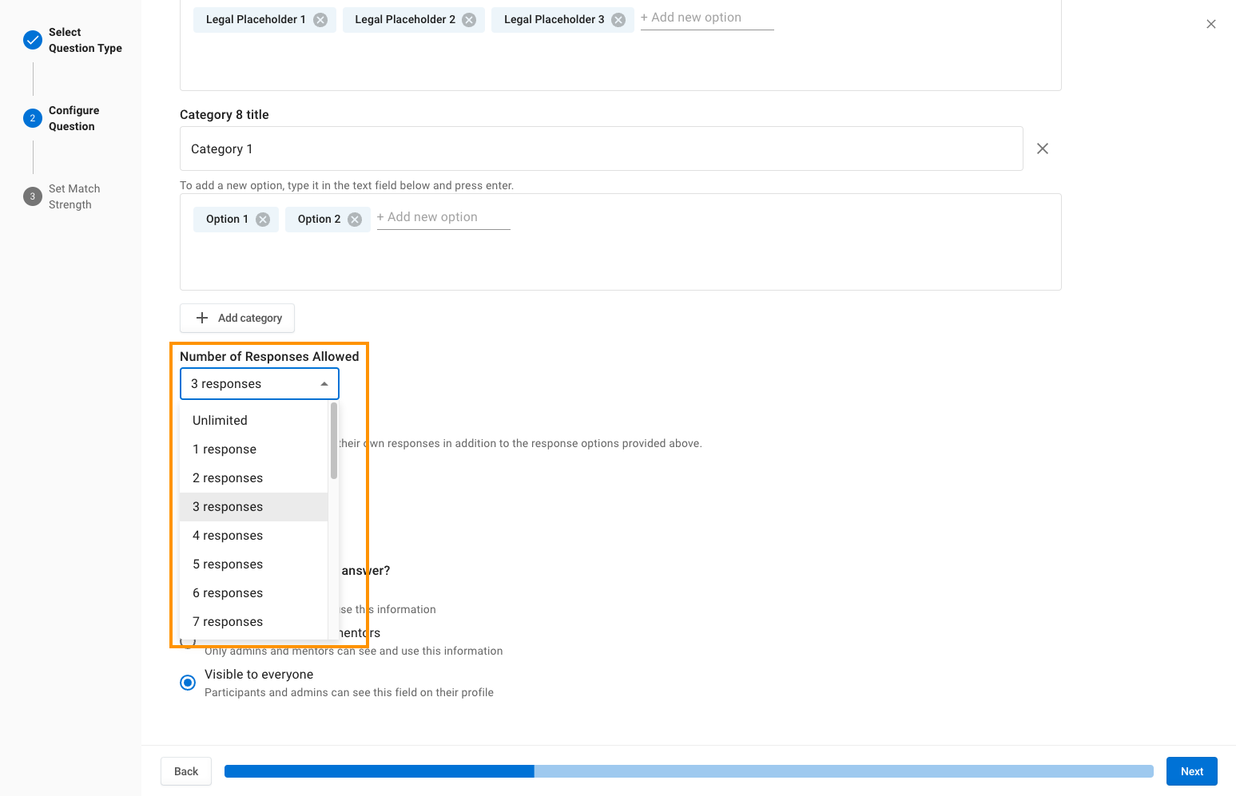Viewport: 1236px width, 796px height.
Task: Go back with the Back button
Action: (x=186, y=771)
